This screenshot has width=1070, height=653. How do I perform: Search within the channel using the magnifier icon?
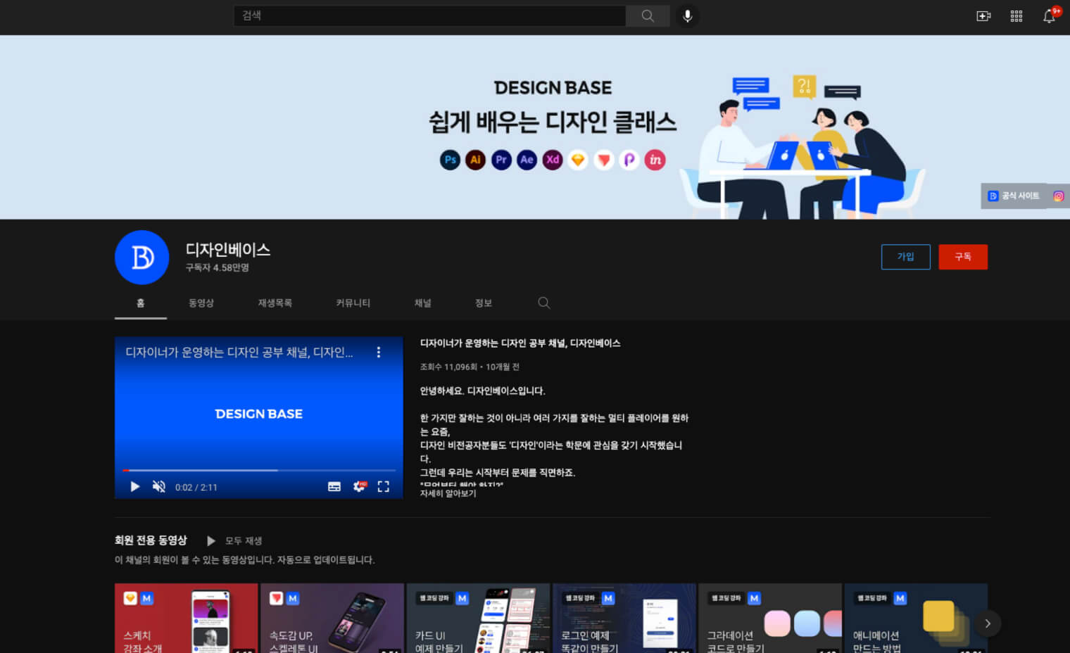click(x=544, y=303)
